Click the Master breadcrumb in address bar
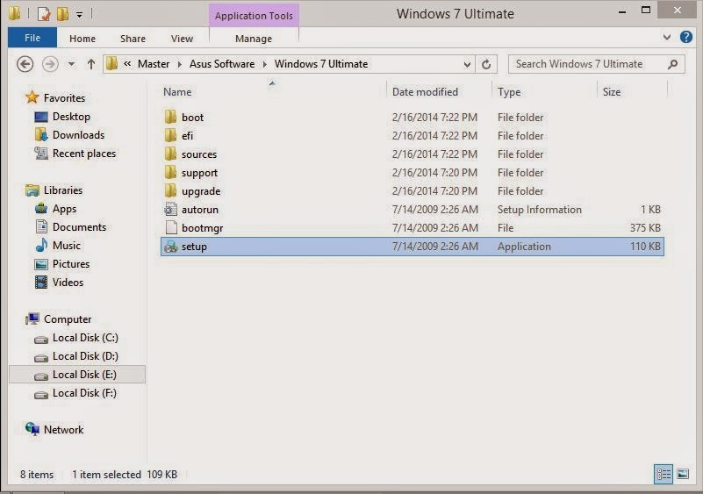The image size is (703, 494). 154,64
